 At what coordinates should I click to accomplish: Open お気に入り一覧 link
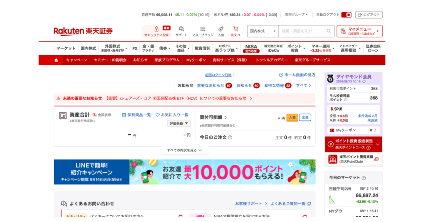point(172,115)
